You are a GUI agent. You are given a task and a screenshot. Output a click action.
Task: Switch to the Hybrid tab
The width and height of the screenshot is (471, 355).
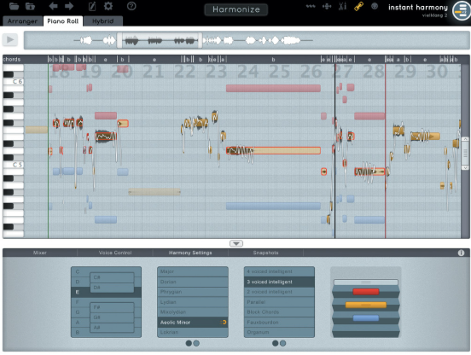coord(103,21)
